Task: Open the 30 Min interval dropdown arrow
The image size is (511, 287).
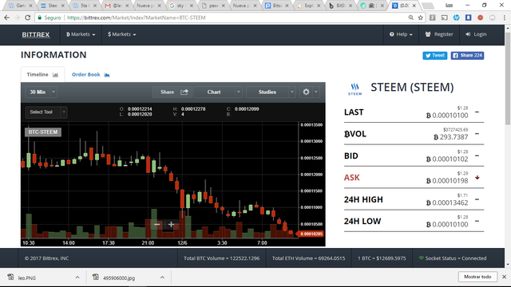Action: tap(53, 92)
